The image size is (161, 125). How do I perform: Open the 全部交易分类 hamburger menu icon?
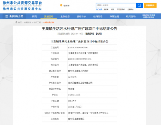[x=6, y=16]
